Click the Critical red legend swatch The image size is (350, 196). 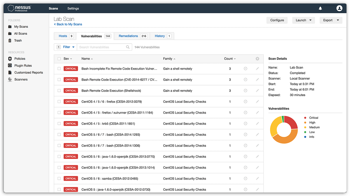[x=305, y=118]
